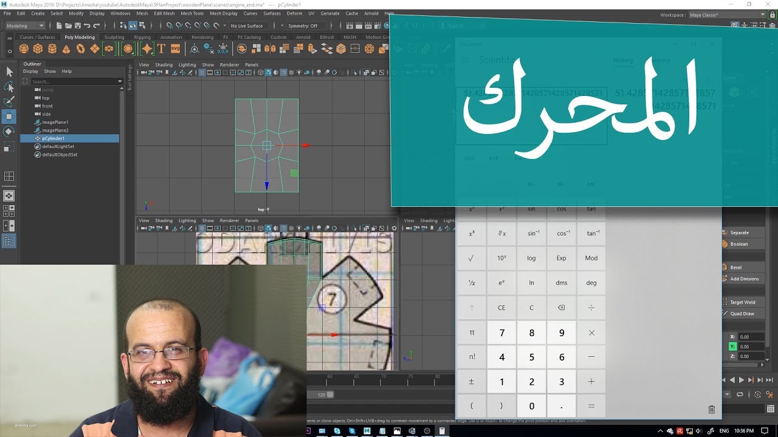This screenshot has height=437, width=778.
Task: Select the Paint selection tool
Action: pos(9,101)
